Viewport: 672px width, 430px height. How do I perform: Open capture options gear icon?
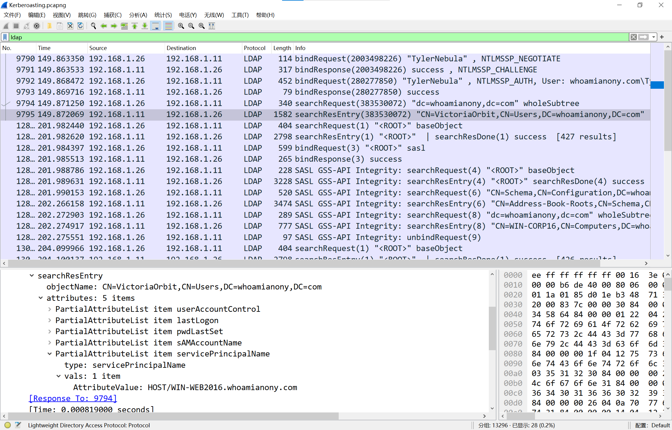pos(37,26)
